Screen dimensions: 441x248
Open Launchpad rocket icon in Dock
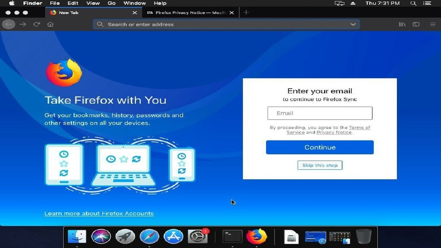[x=125, y=236]
